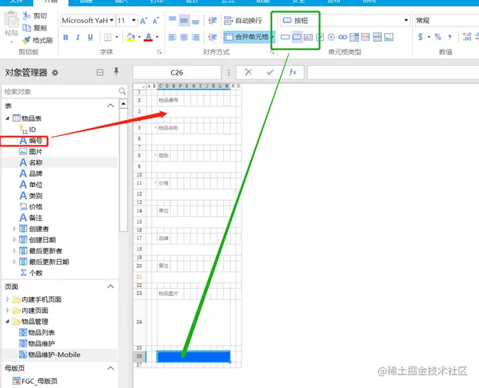Open the fill color dropdown arrow

(139, 37)
